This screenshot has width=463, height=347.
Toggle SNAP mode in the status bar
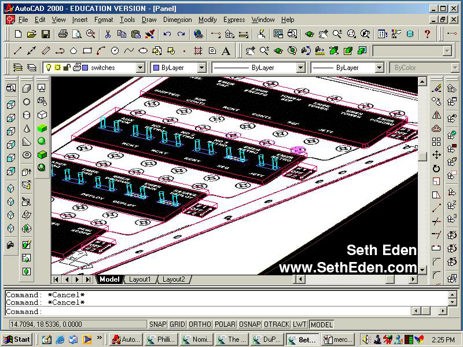point(158,324)
